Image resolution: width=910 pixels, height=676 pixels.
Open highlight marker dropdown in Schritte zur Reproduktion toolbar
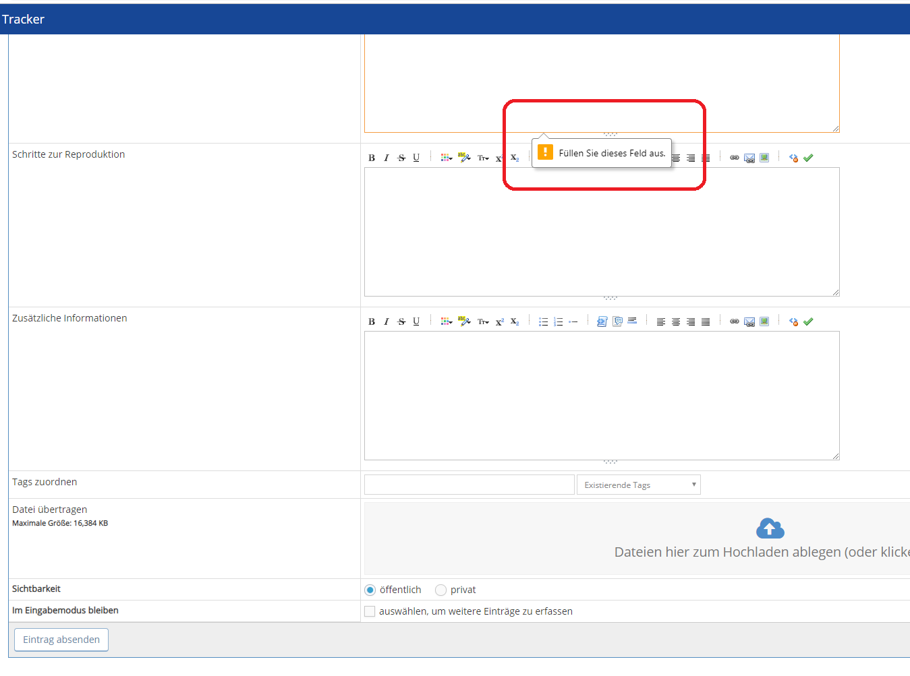[464, 158]
